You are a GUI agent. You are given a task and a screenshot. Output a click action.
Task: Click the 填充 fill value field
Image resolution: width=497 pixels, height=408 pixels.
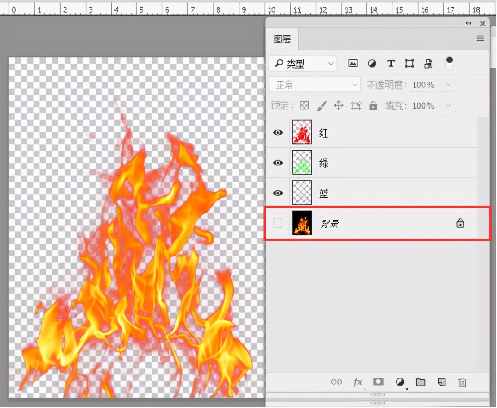click(x=423, y=106)
